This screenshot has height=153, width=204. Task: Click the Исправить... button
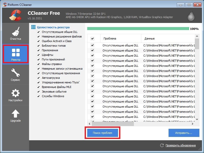pos(183,133)
